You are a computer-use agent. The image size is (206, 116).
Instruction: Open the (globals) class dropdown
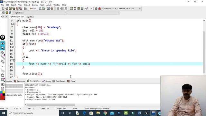tap(41, 13)
